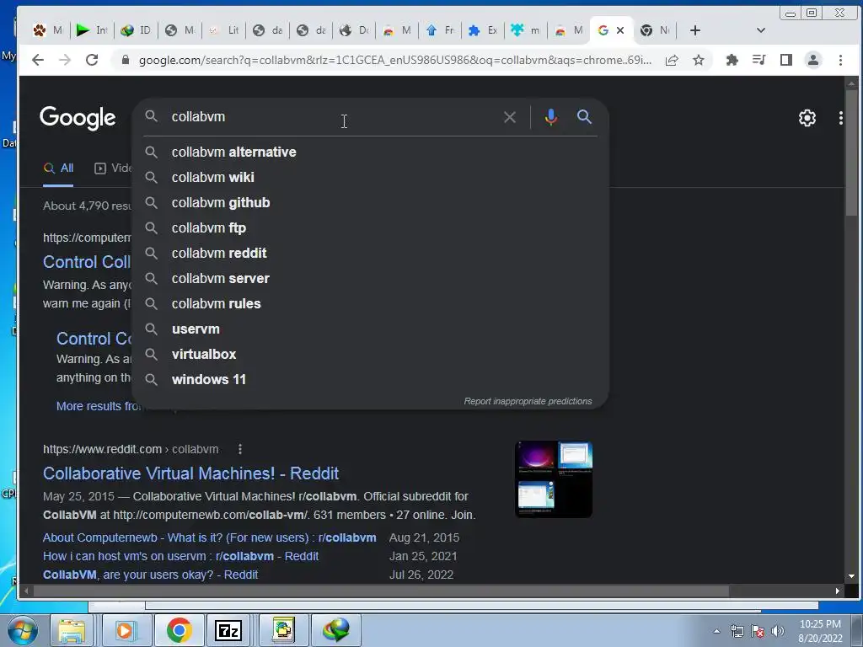
Task: Switch to the tab with blue puzzle icon
Action: point(483,30)
